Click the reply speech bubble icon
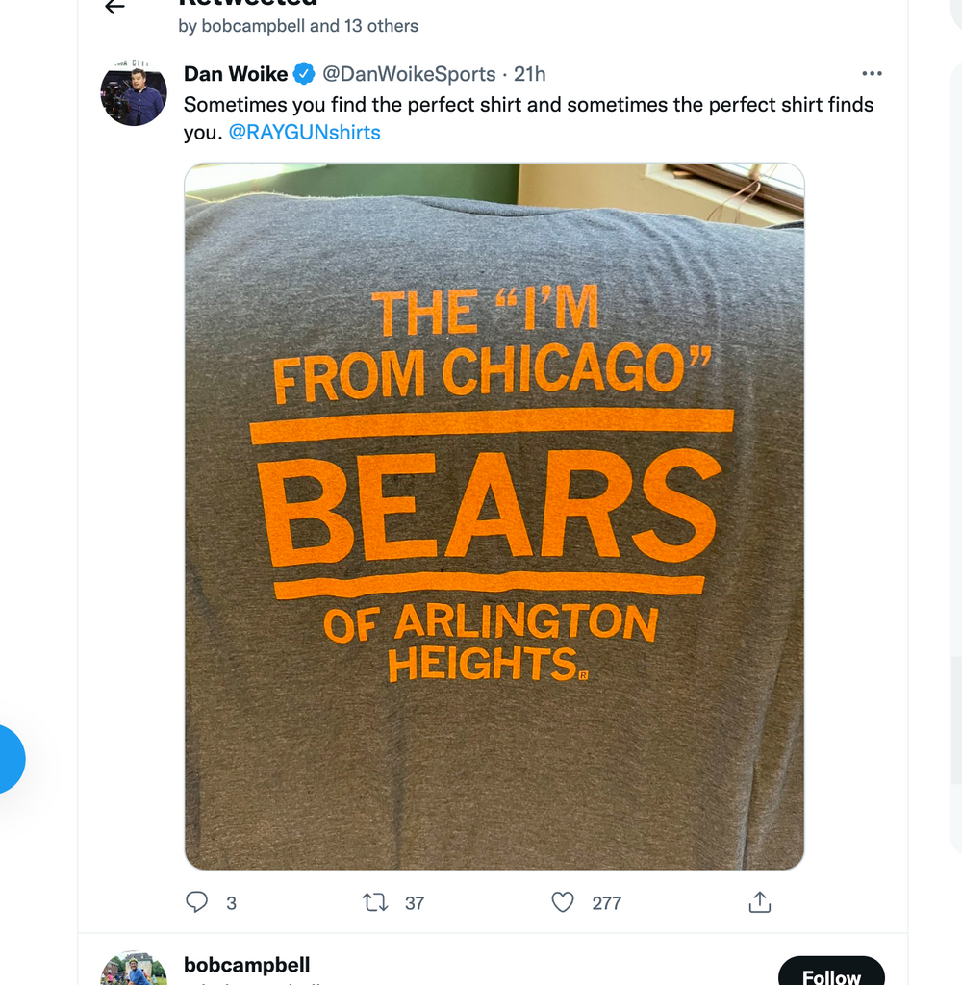The width and height of the screenshot is (962, 985). click(x=196, y=902)
